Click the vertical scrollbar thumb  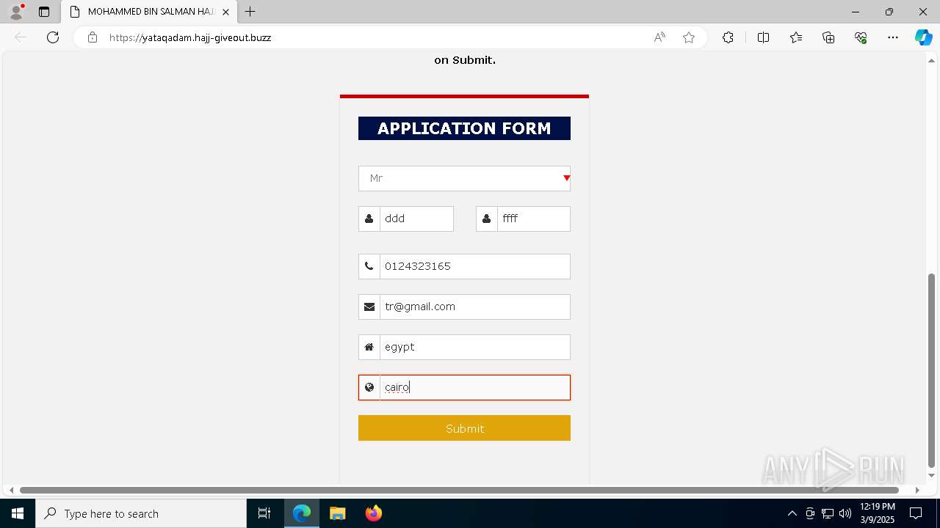point(932,370)
